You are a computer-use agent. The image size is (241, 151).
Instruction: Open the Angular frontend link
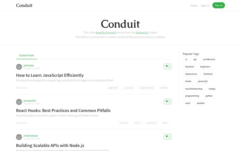(x=106, y=32)
